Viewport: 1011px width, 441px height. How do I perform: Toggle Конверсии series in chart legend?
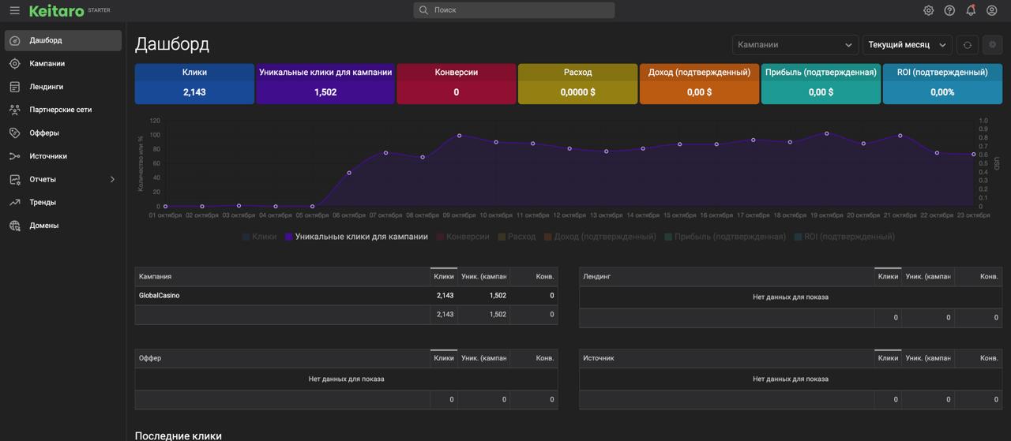click(463, 237)
